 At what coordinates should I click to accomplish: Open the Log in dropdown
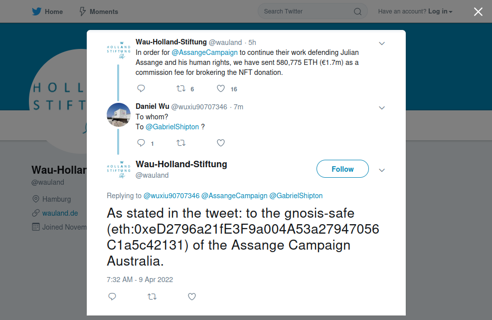[x=440, y=11]
